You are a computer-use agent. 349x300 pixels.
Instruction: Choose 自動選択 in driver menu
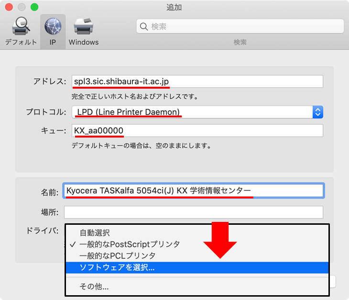point(197,233)
